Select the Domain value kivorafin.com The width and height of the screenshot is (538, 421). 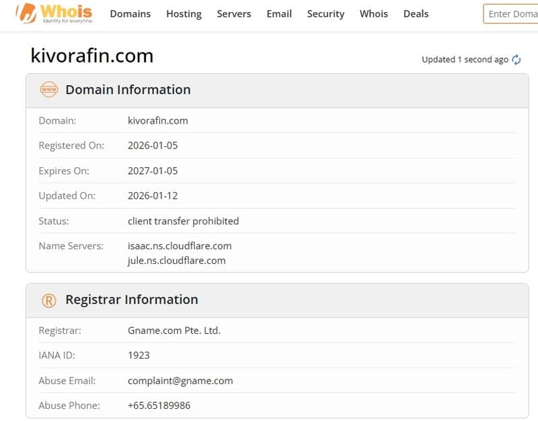tap(158, 121)
